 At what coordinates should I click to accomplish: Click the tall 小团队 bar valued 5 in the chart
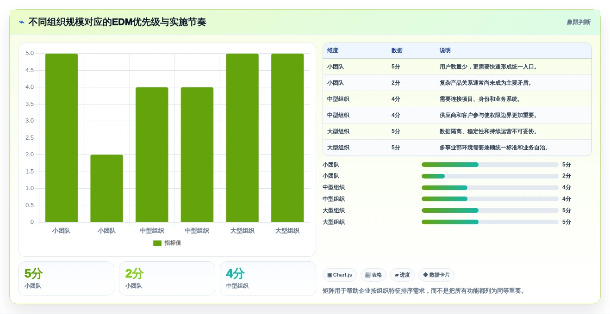point(62,138)
